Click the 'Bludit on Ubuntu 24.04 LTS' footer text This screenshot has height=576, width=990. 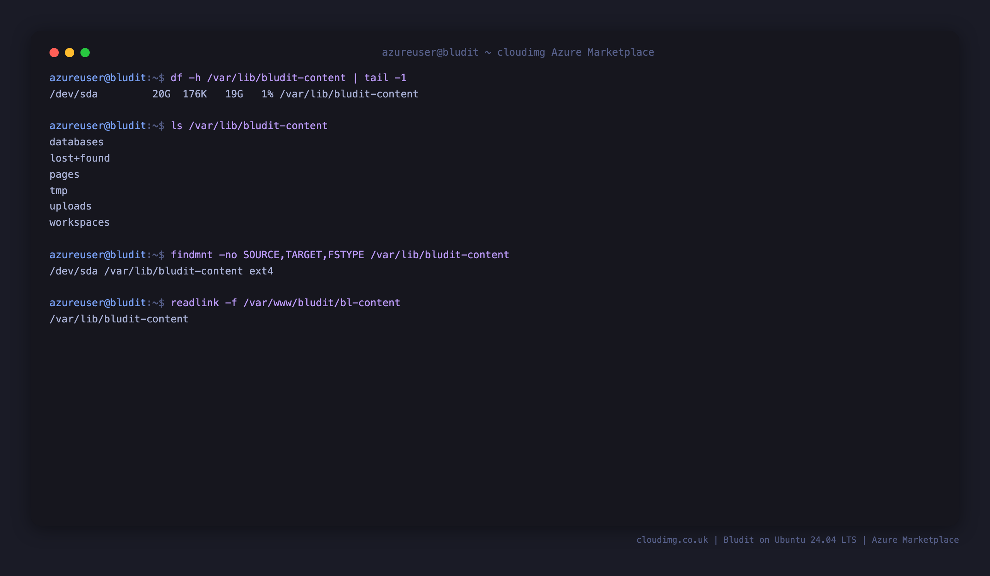790,540
